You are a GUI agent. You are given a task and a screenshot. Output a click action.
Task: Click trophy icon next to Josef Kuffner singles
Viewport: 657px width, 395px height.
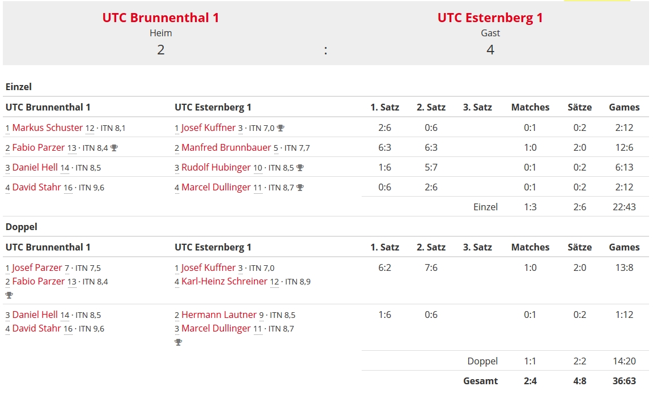click(281, 128)
